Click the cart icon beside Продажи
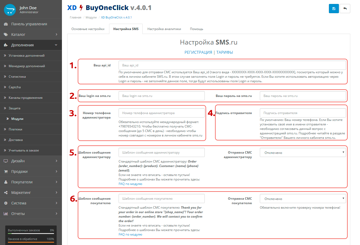Screen dimensions: 360x245 point(6,171)
